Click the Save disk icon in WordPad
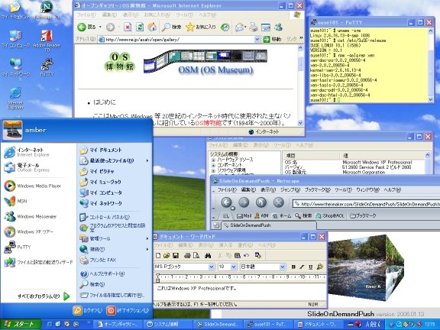The height and width of the screenshot is (330, 440). pos(176,255)
